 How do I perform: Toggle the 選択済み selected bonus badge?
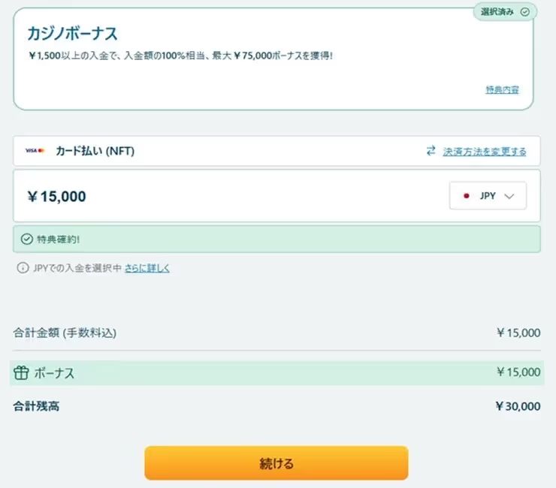point(504,12)
